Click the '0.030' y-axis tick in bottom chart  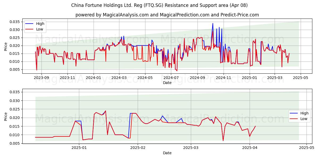pos(15,100)
